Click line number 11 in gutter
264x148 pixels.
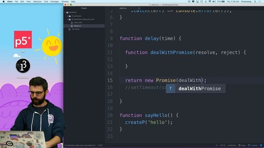pos(110,53)
